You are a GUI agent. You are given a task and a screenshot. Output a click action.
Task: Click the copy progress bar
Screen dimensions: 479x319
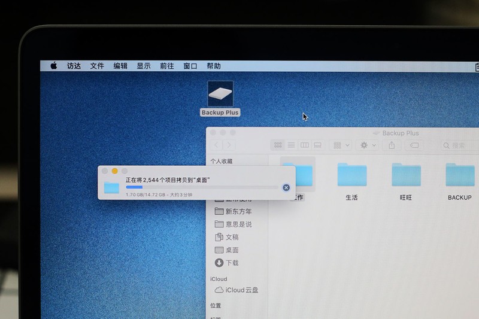(202, 187)
